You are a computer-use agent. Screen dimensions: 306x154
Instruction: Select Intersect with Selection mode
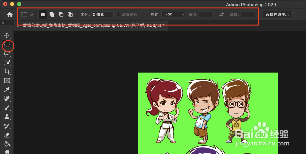pyautogui.click(x=70, y=15)
